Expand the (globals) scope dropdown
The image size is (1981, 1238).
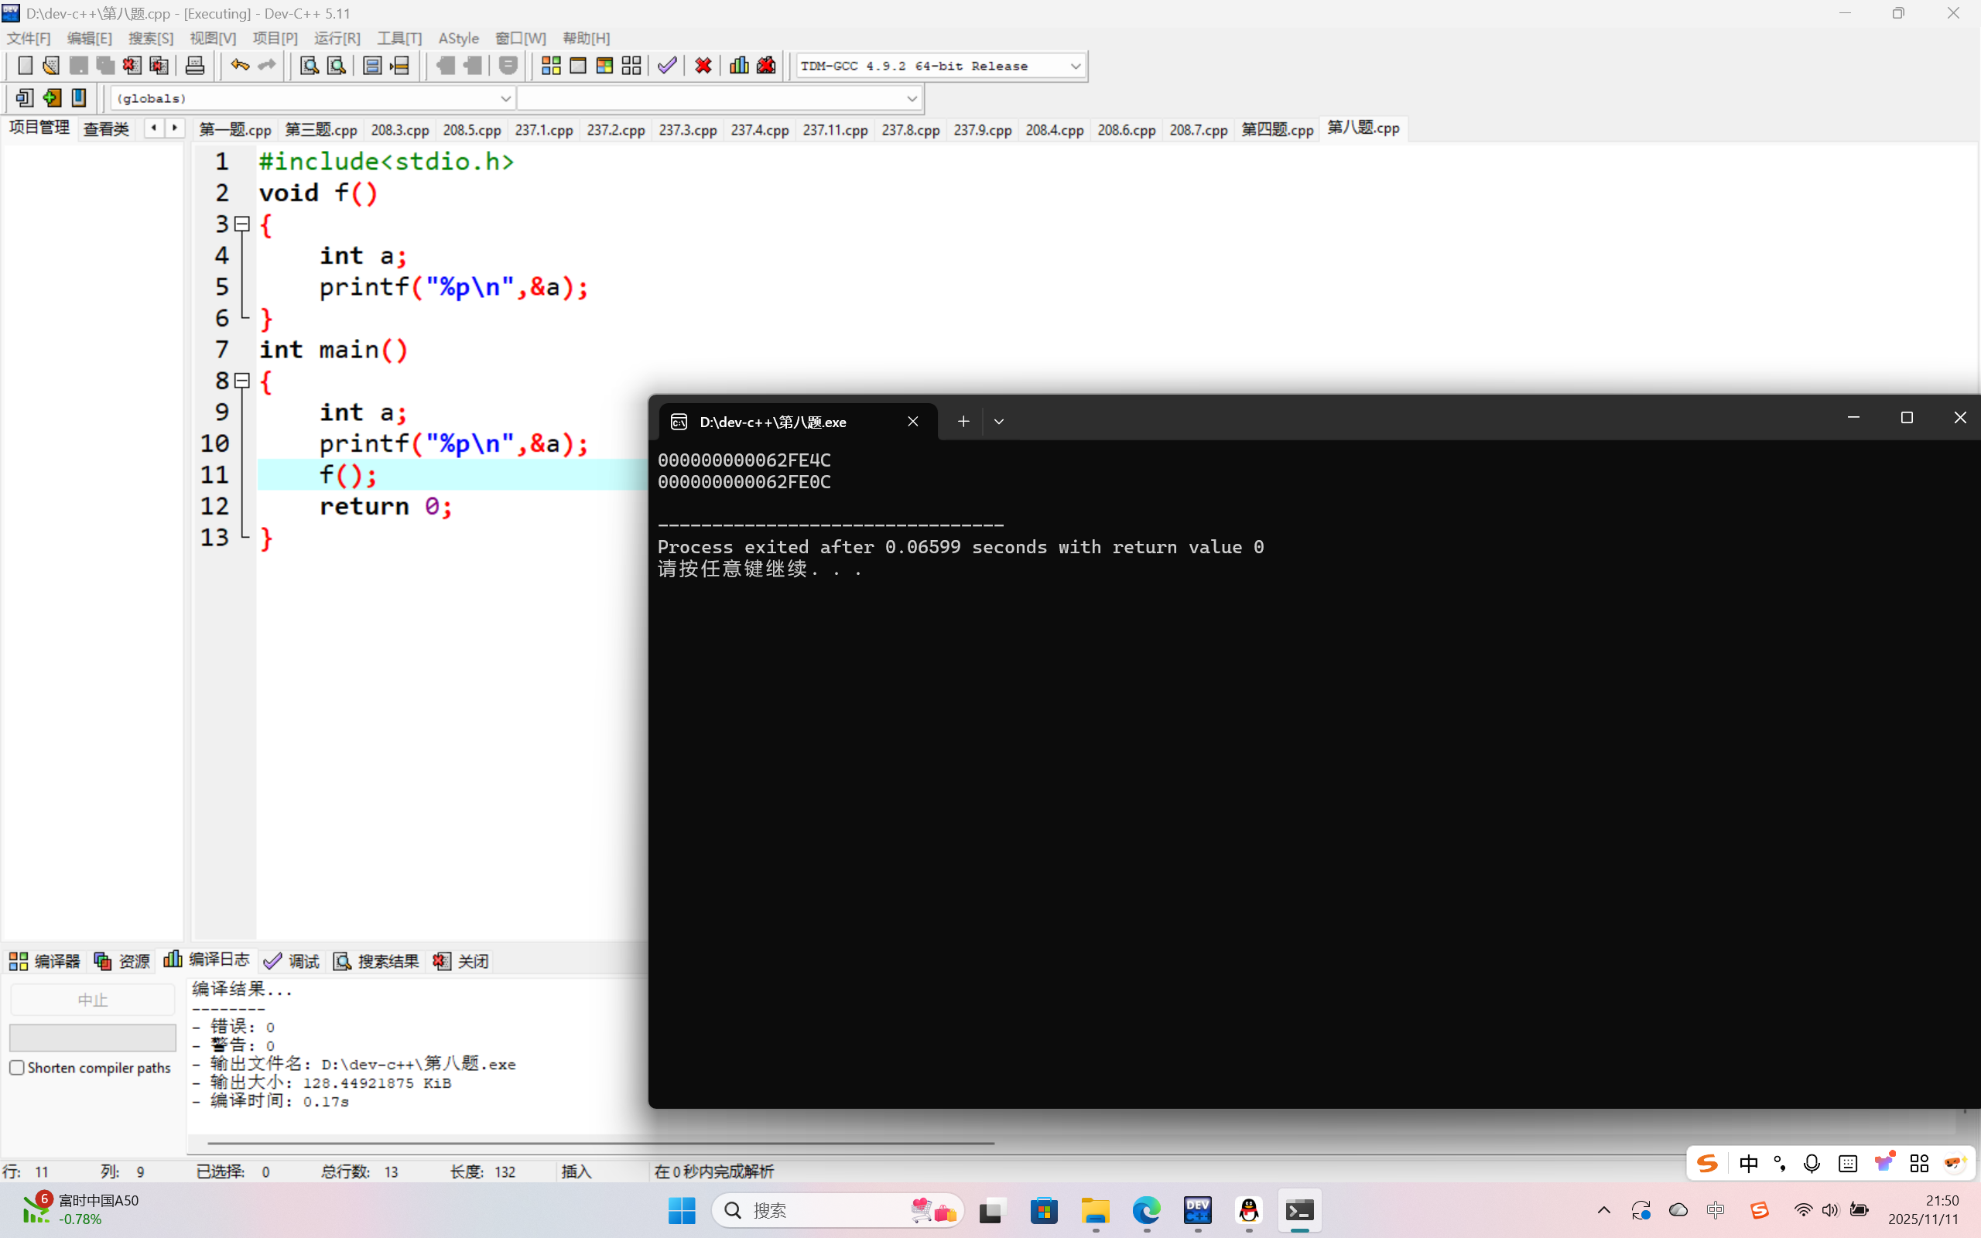(x=505, y=98)
